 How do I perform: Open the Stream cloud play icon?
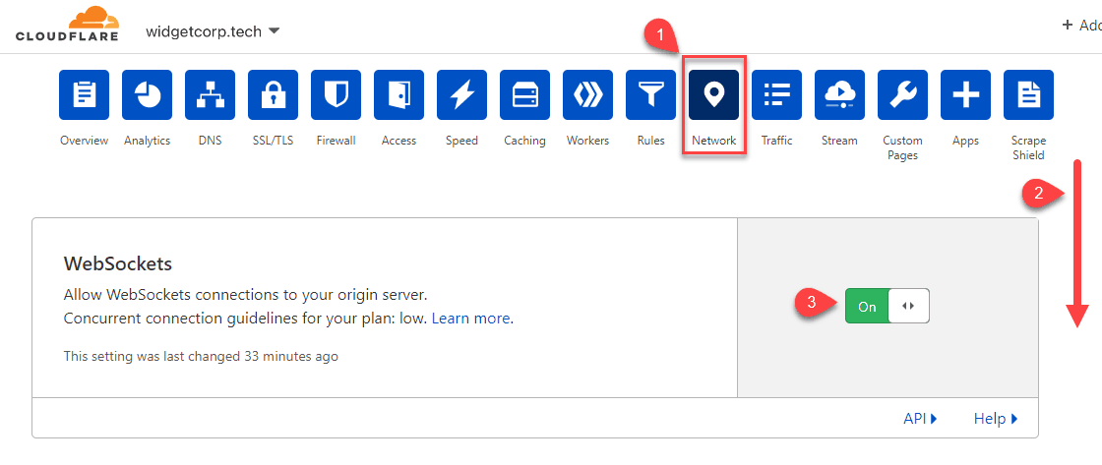(839, 95)
